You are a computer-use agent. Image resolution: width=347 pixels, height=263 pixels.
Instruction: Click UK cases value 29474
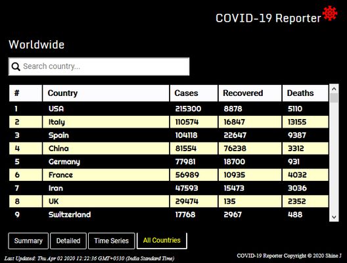[x=187, y=201]
